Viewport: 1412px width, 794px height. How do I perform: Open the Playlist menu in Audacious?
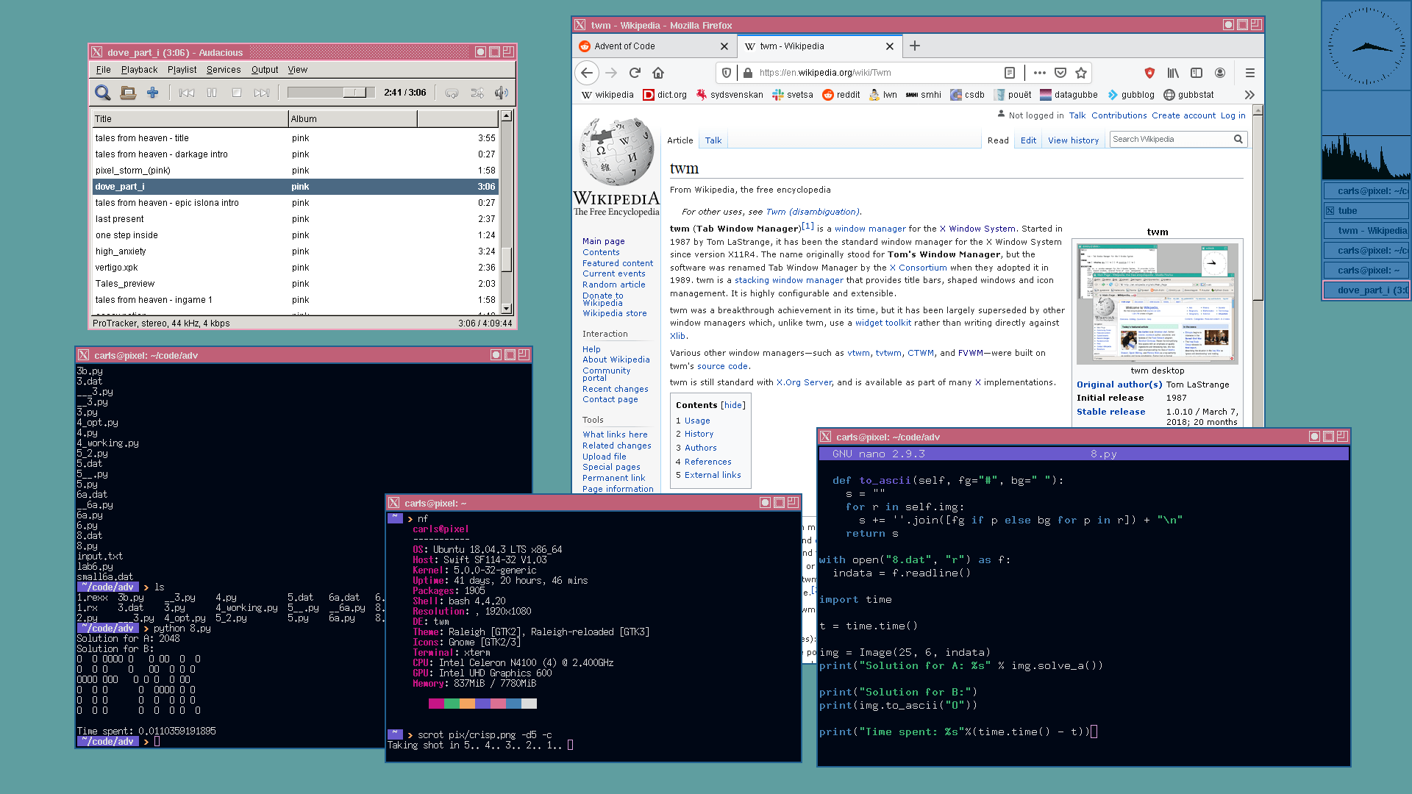pos(182,70)
